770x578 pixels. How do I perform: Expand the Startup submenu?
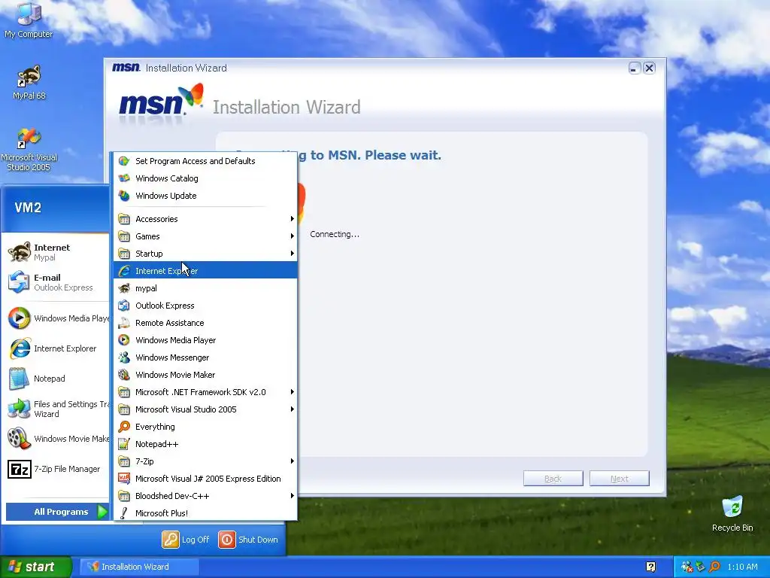click(x=205, y=254)
